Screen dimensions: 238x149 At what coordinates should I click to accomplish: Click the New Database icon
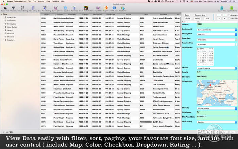coord(65,8)
